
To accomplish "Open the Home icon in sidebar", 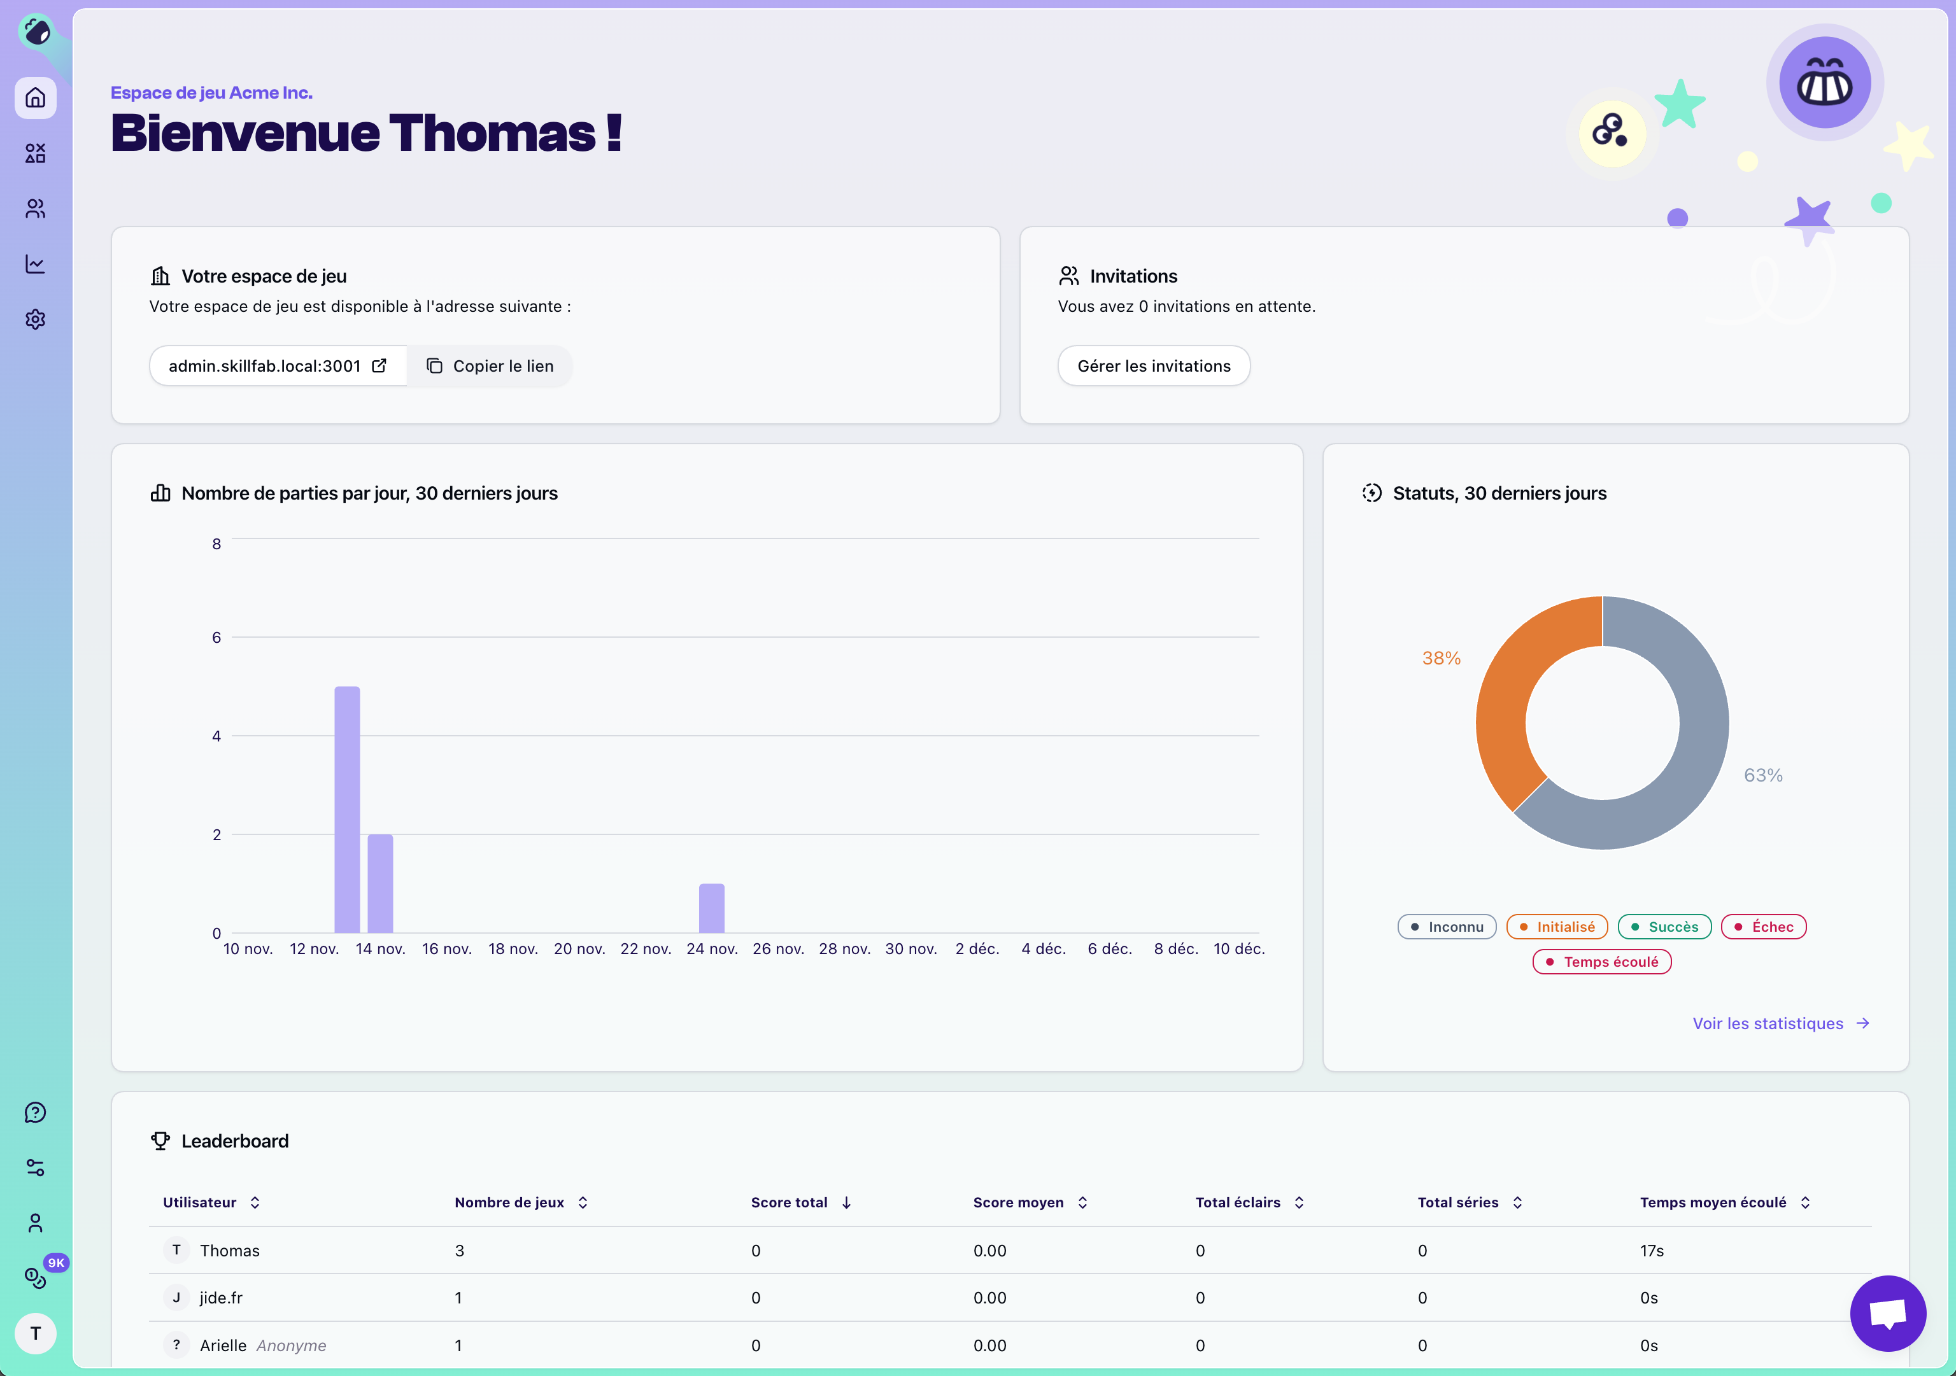I will click(35, 98).
